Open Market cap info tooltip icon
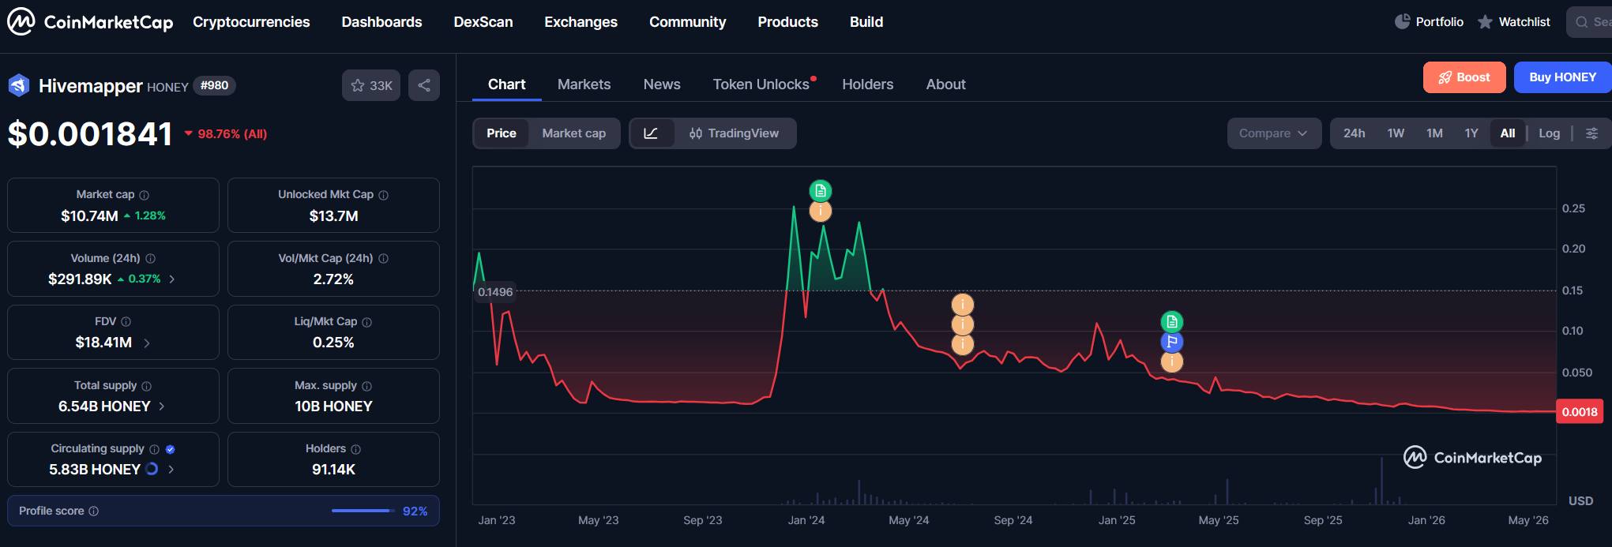This screenshot has width=1612, height=547. point(144,195)
